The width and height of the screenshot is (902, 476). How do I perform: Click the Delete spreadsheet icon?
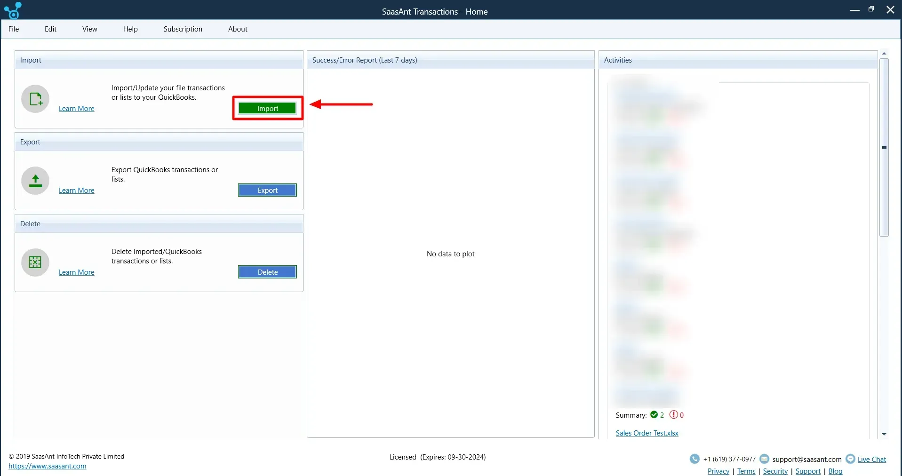(35, 262)
